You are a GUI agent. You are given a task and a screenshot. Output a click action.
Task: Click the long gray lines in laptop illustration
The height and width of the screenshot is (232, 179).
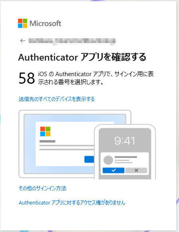tap(67, 147)
